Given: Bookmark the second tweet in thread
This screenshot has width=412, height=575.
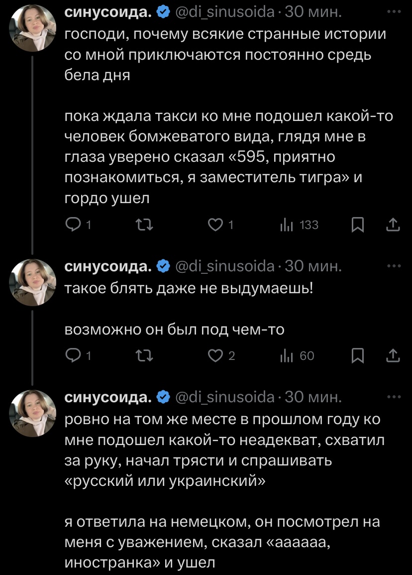Looking at the screenshot, I should 357,355.
